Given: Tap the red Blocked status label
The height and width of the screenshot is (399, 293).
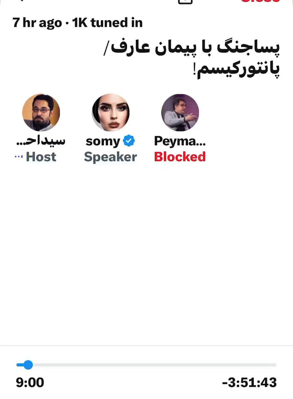Looking at the screenshot, I should point(180,157).
